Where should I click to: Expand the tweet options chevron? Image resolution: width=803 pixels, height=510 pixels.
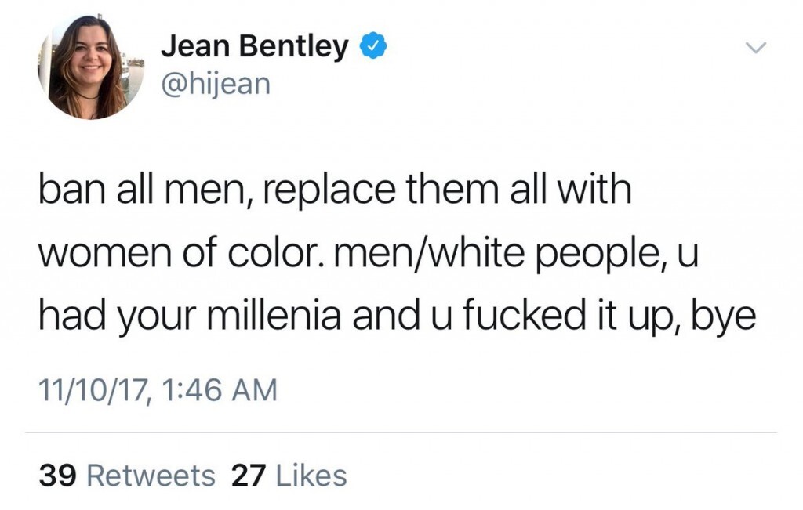754,48
